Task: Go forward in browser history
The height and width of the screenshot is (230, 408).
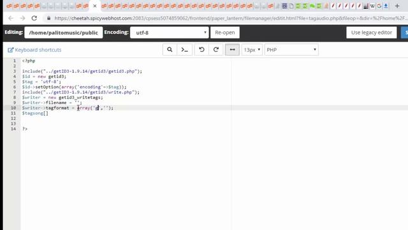Action: [23, 18]
